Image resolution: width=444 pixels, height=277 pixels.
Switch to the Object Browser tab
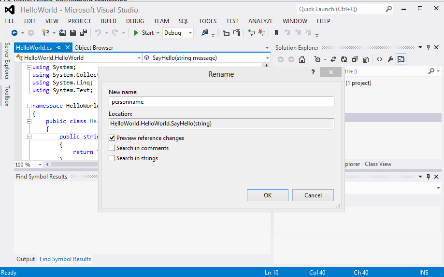click(94, 48)
